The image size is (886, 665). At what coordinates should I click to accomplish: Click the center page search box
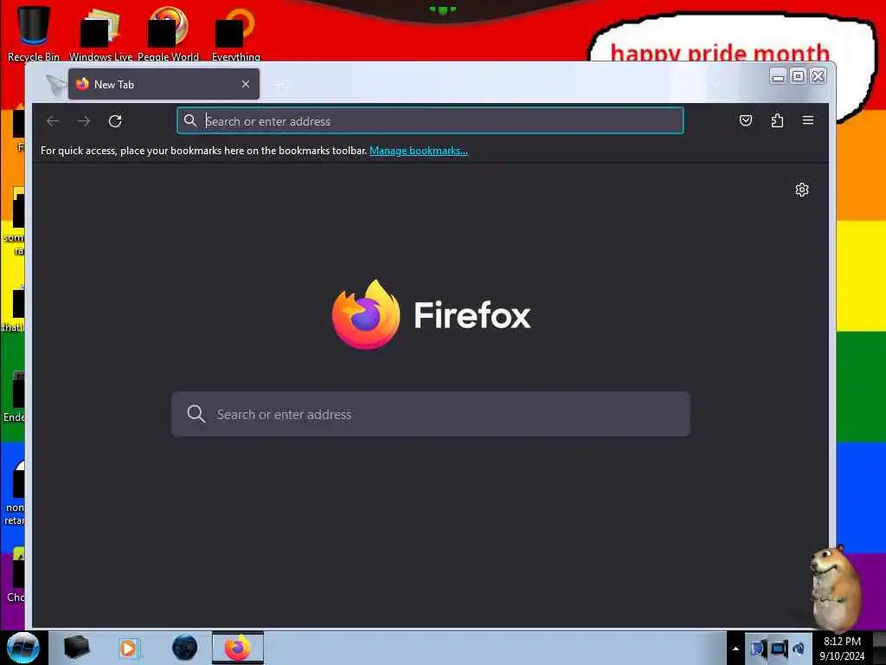tap(431, 414)
